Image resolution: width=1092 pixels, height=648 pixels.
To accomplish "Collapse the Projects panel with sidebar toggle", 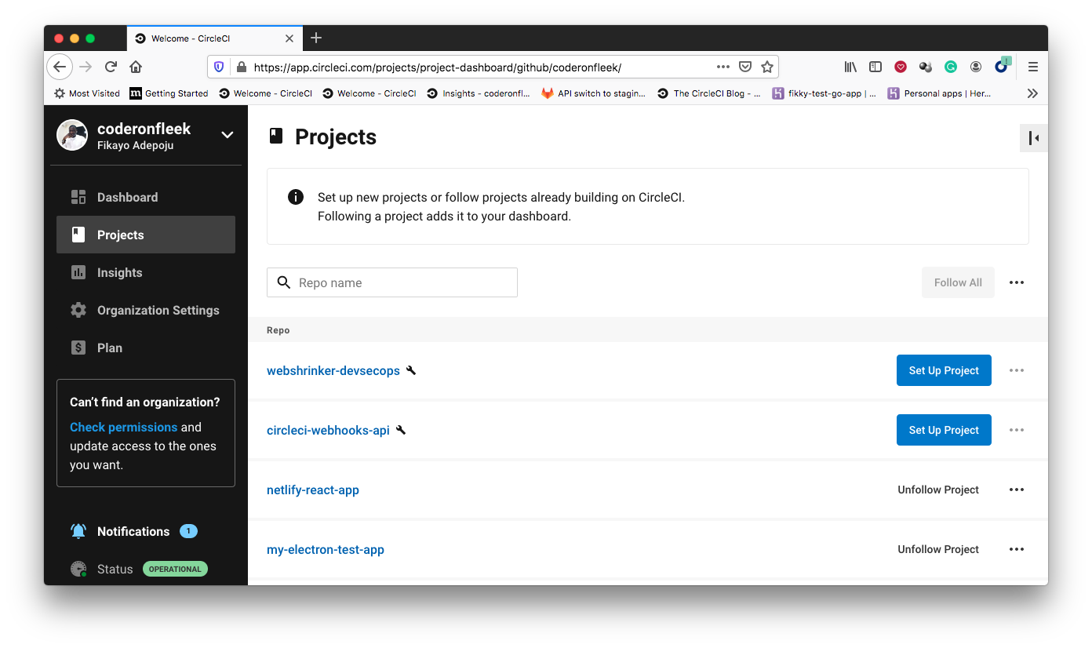I will tap(1033, 137).
